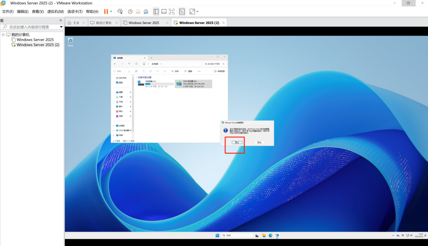Show hidden system tray icons chevron
Screen dimensions: 428x246
point(393,235)
